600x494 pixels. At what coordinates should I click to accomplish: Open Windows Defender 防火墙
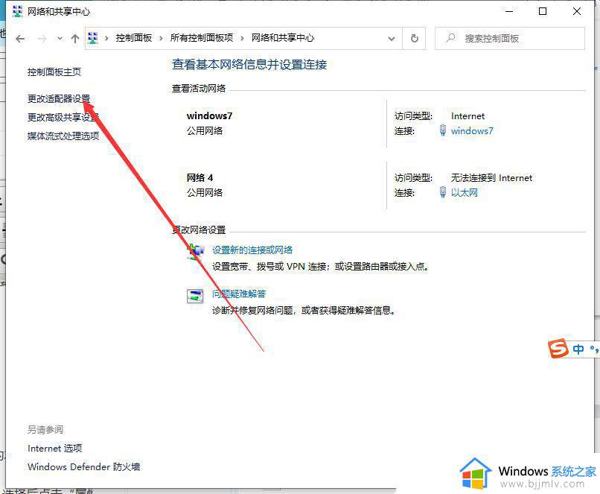click(x=84, y=467)
